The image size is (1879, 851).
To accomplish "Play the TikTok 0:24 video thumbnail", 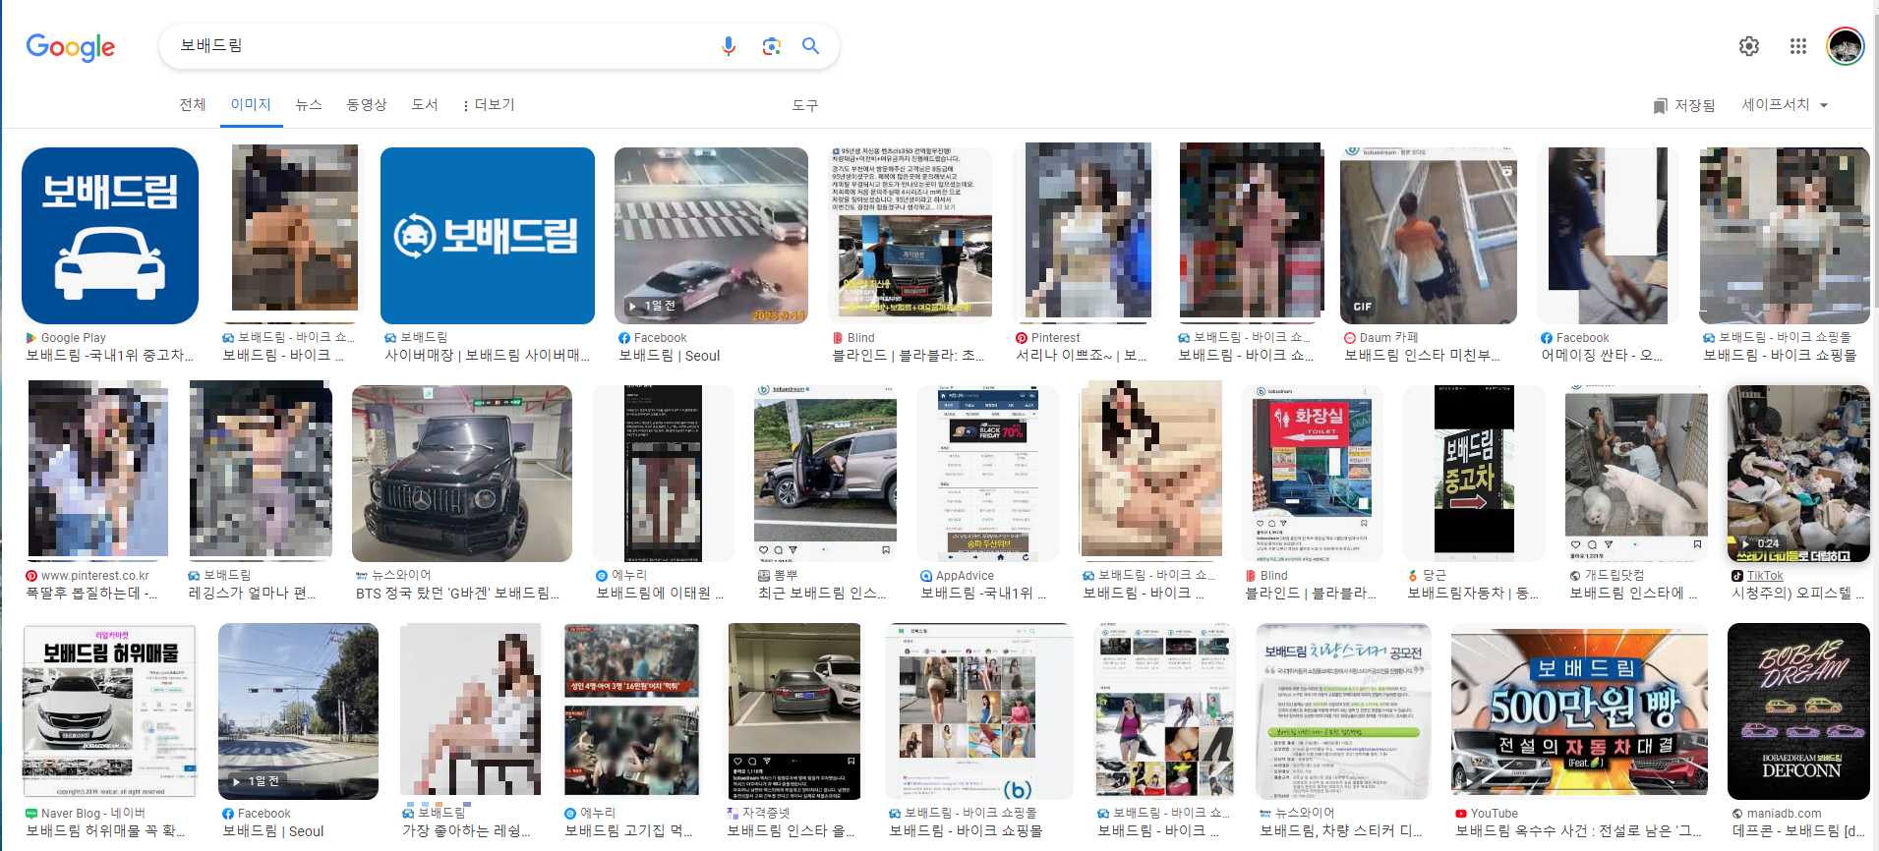I will pyautogui.click(x=1798, y=474).
